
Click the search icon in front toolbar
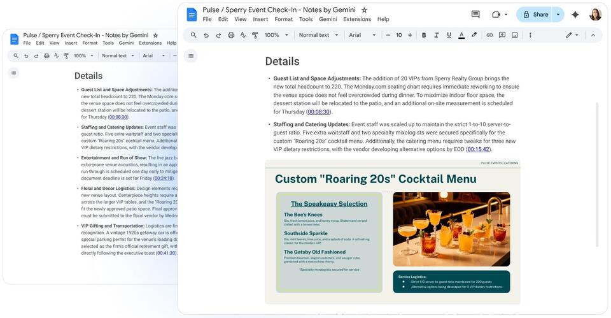(x=193, y=35)
